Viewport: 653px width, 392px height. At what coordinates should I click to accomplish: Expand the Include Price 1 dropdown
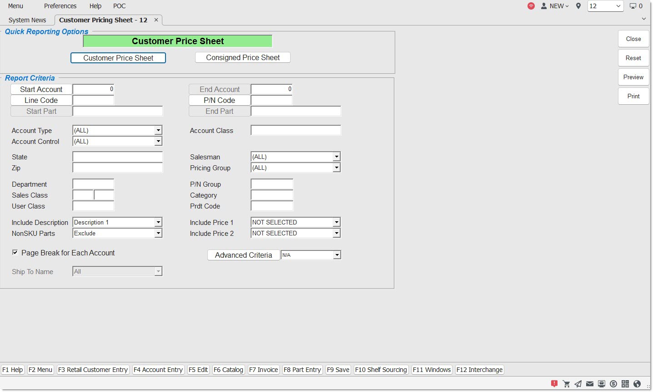coord(337,223)
